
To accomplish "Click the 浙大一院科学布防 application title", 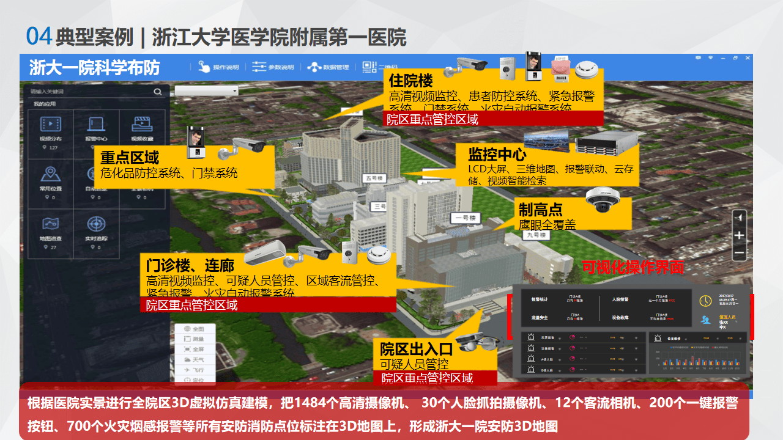I will click(94, 67).
